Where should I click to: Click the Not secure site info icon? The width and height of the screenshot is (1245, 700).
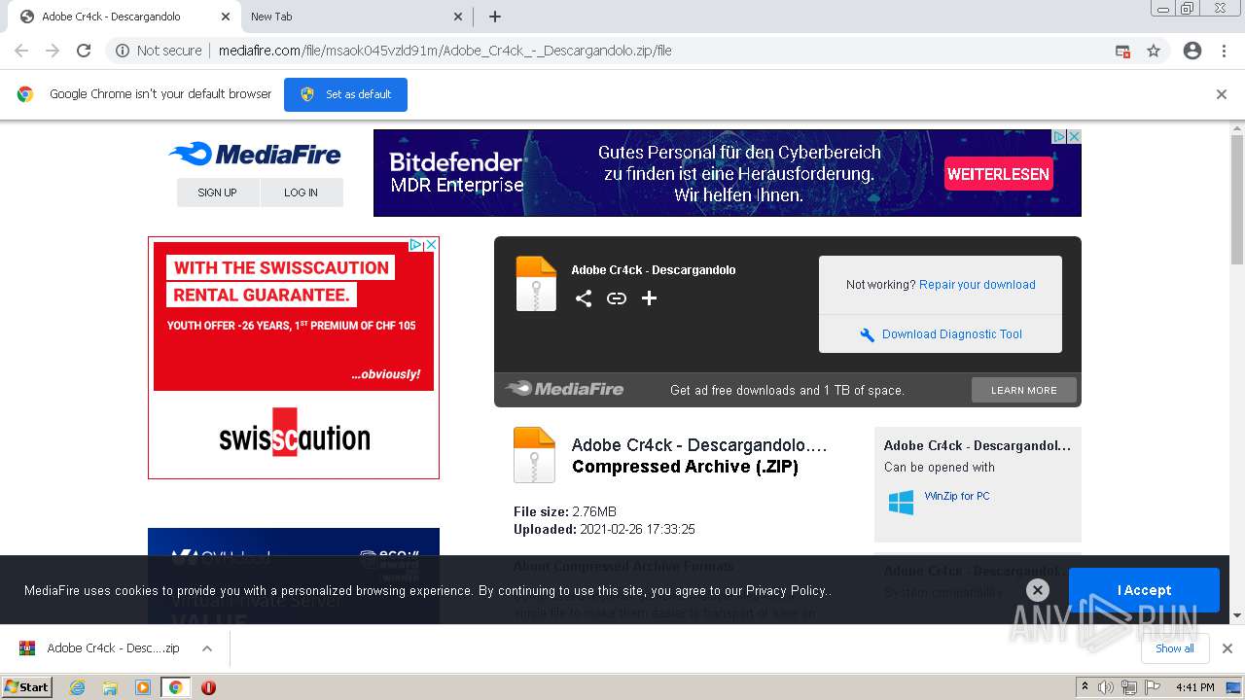(x=123, y=51)
